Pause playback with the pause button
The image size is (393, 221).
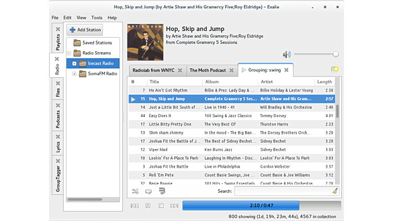pos(148,206)
